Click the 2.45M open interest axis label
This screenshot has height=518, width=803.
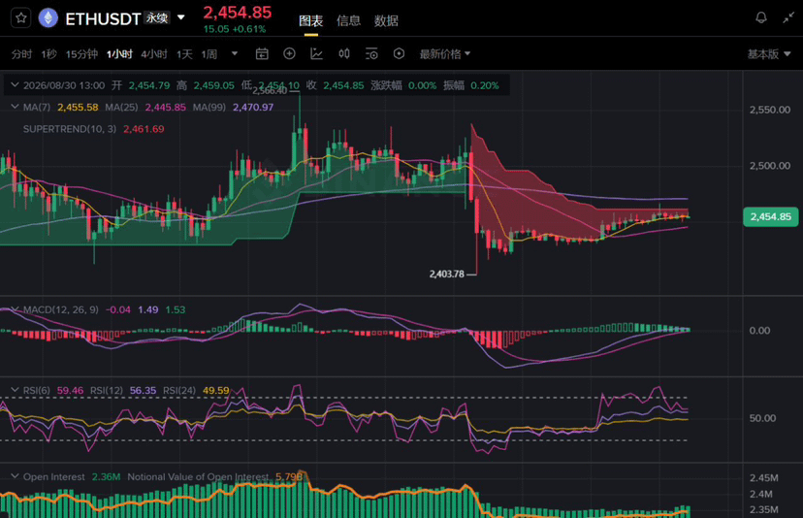[763, 478]
